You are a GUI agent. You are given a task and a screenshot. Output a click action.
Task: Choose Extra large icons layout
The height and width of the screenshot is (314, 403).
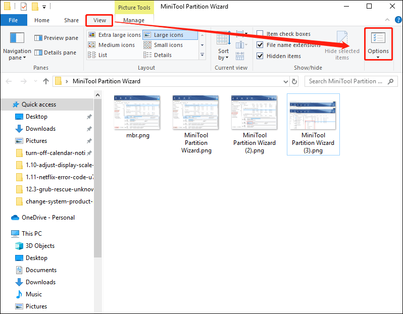(x=115, y=35)
